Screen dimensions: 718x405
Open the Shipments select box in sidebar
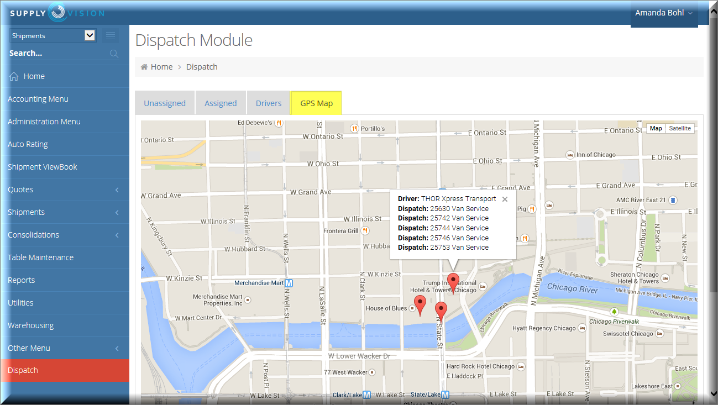click(x=53, y=36)
